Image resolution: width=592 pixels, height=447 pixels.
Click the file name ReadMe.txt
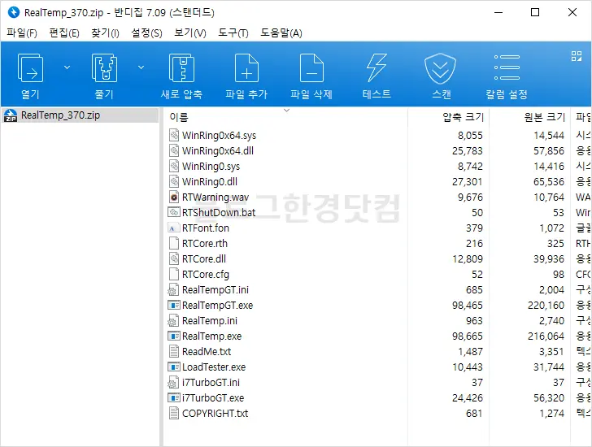coord(207,352)
